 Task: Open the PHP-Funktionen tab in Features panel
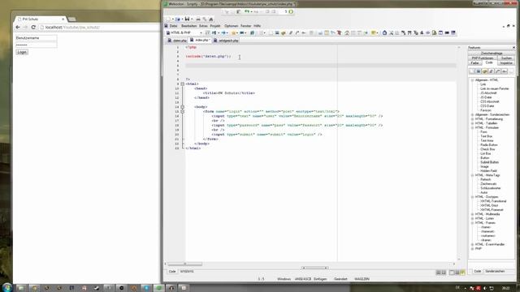483,58
